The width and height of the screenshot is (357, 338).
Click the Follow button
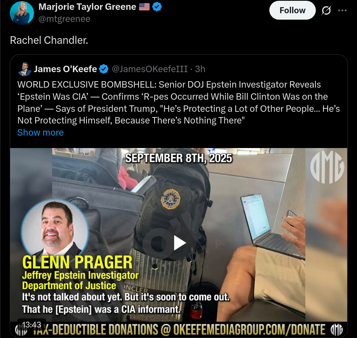coord(292,10)
